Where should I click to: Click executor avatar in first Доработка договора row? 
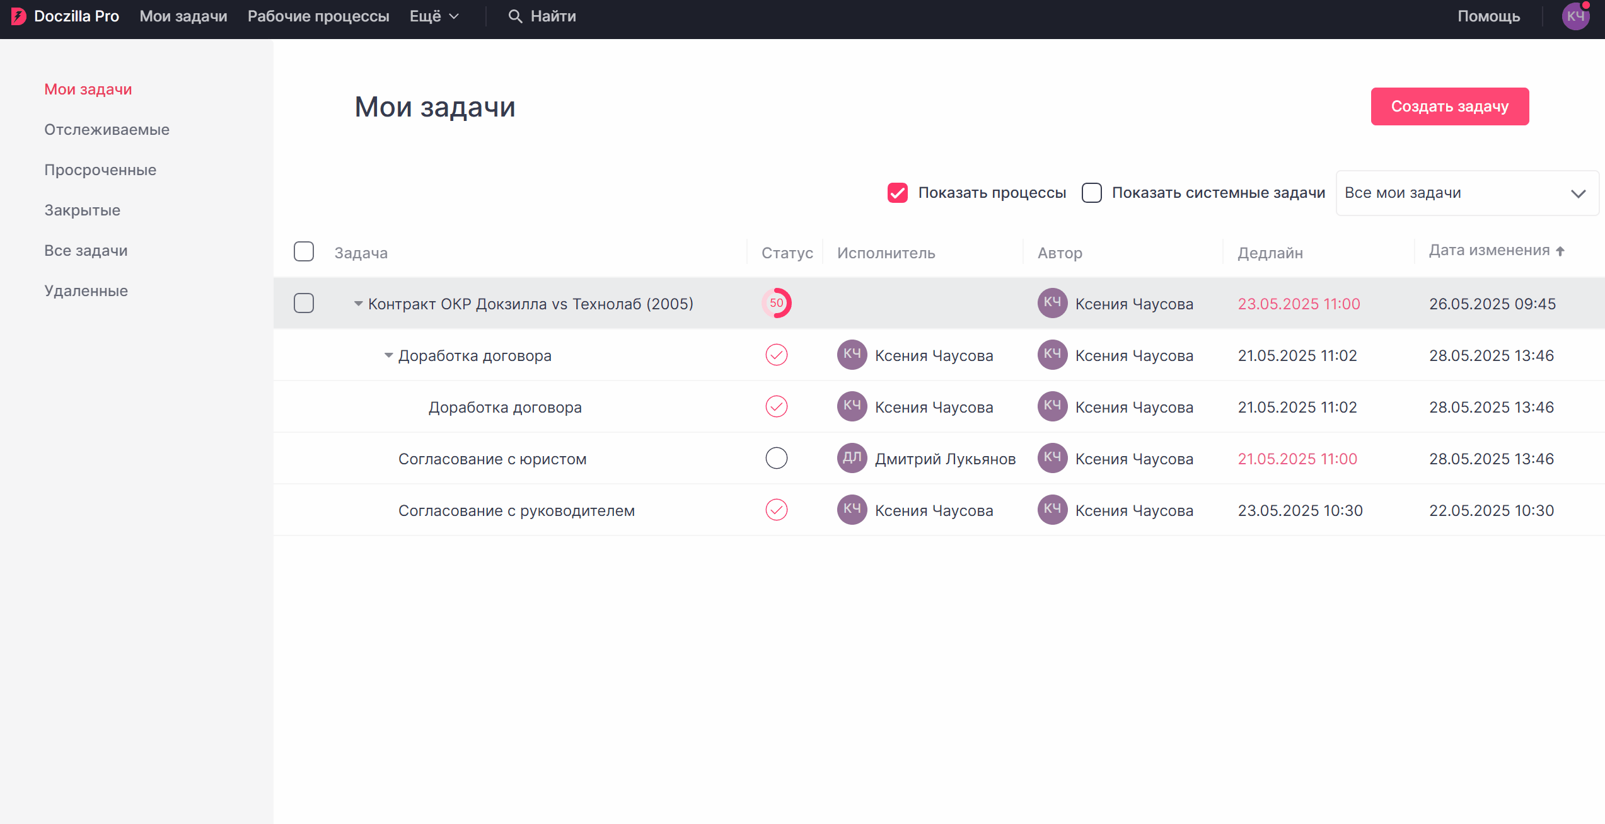(852, 355)
